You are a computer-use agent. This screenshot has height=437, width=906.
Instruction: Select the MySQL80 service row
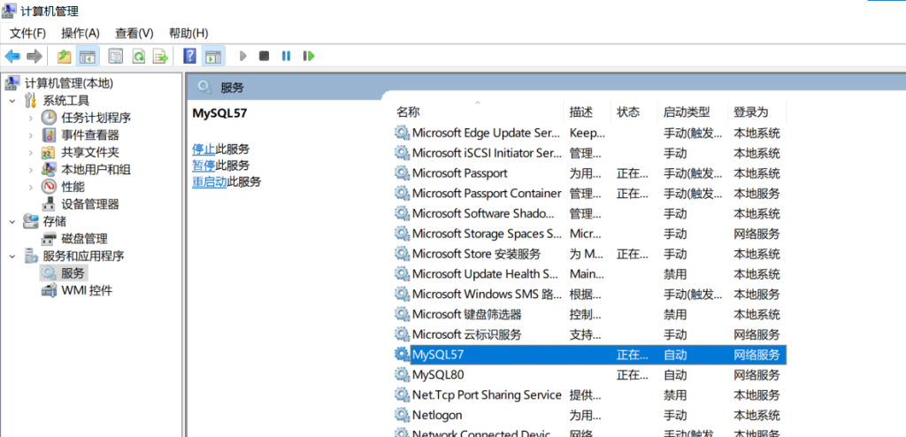589,374
